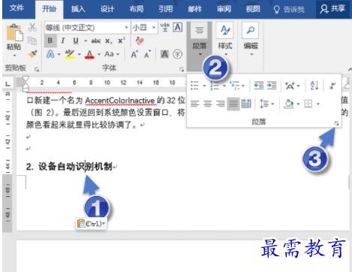Click the Numbering list icon
Viewport: 352px width, 272px height.
click(x=214, y=86)
